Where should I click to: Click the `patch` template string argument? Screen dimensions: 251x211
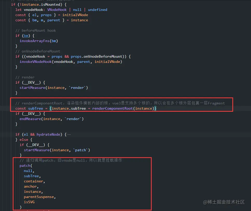(80, 150)
